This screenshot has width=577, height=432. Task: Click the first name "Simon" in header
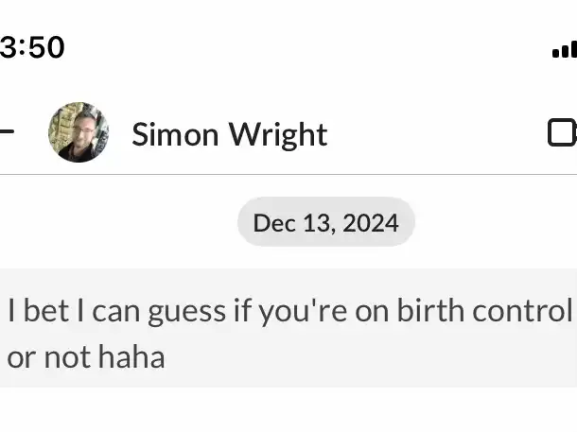click(x=175, y=134)
